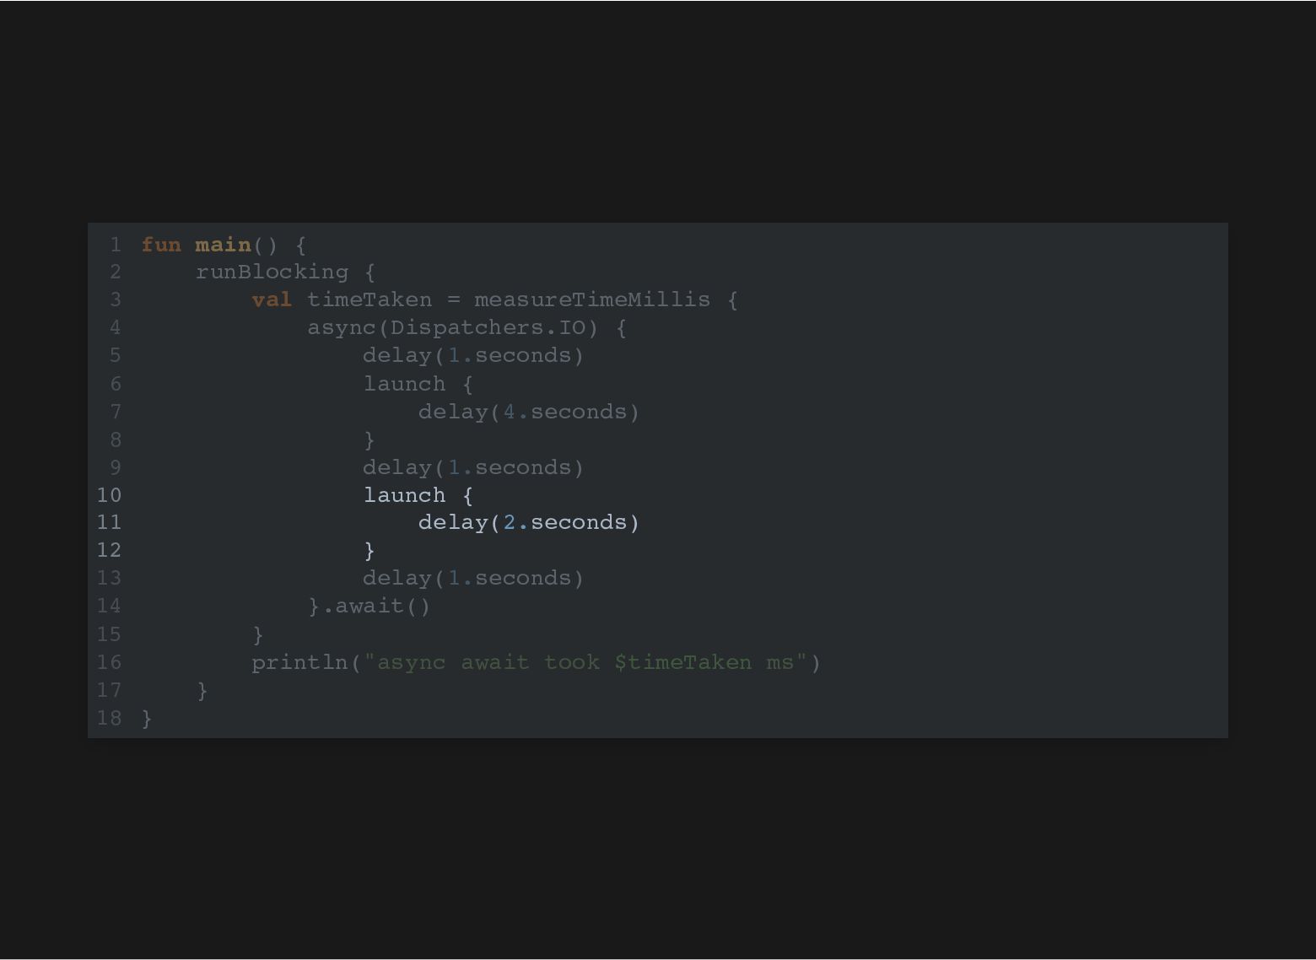
Task: Click the 'val' keyword on line 3
Action: pyautogui.click(x=272, y=299)
